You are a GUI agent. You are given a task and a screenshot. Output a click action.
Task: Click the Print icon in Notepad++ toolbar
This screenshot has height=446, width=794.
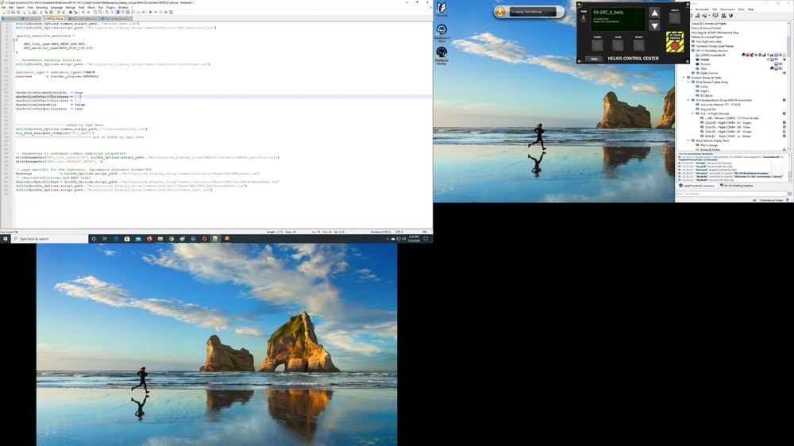coord(34,12)
